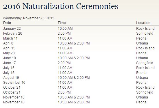
Task: Click the 2016 Naturalization Ceremonies heading
Action: [61, 6]
